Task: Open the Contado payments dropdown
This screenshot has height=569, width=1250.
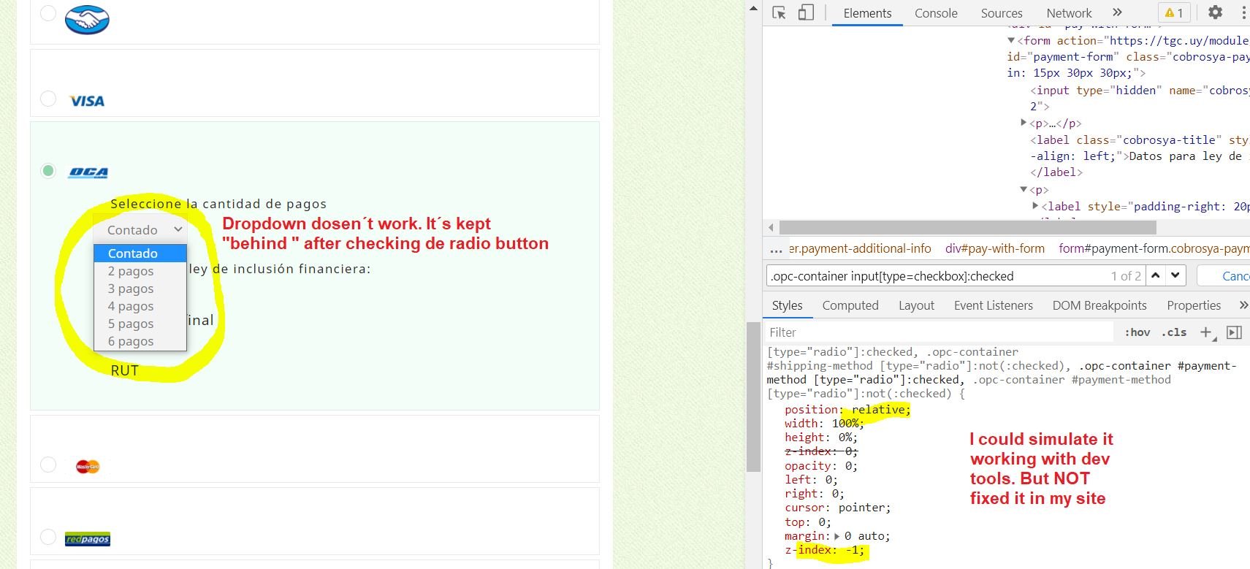Action: [141, 229]
